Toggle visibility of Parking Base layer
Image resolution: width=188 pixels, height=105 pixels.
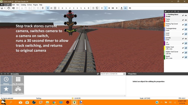coord(186,15)
